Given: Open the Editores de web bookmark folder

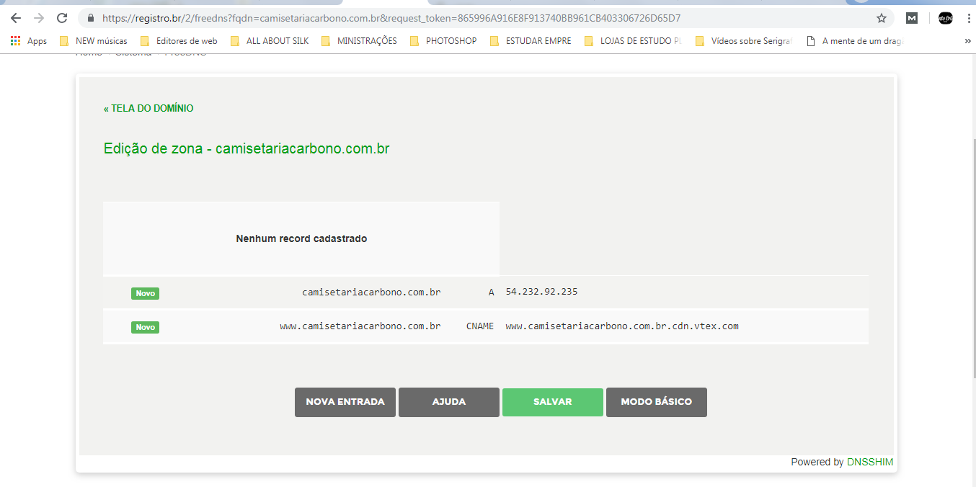Looking at the screenshot, I should point(179,41).
